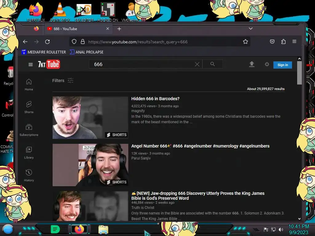Image resolution: width=315 pixels, height=236 pixels.
Task: Click the vertical scrollbar thumb
Action: [299, 73]
